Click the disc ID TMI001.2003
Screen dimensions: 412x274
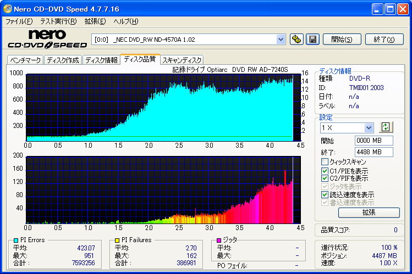pyautogui.click(x=366, y=87)
